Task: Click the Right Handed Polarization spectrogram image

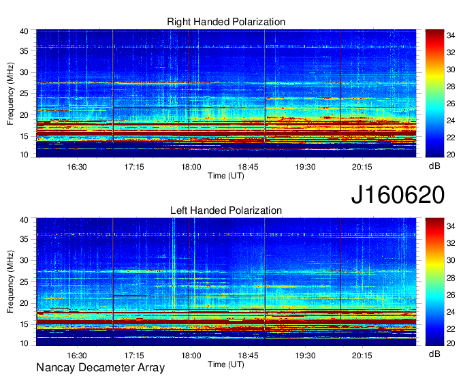Action: [226, 93]
